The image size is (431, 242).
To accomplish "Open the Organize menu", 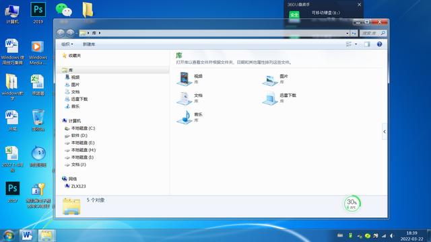I will click(x=67, y=44).
